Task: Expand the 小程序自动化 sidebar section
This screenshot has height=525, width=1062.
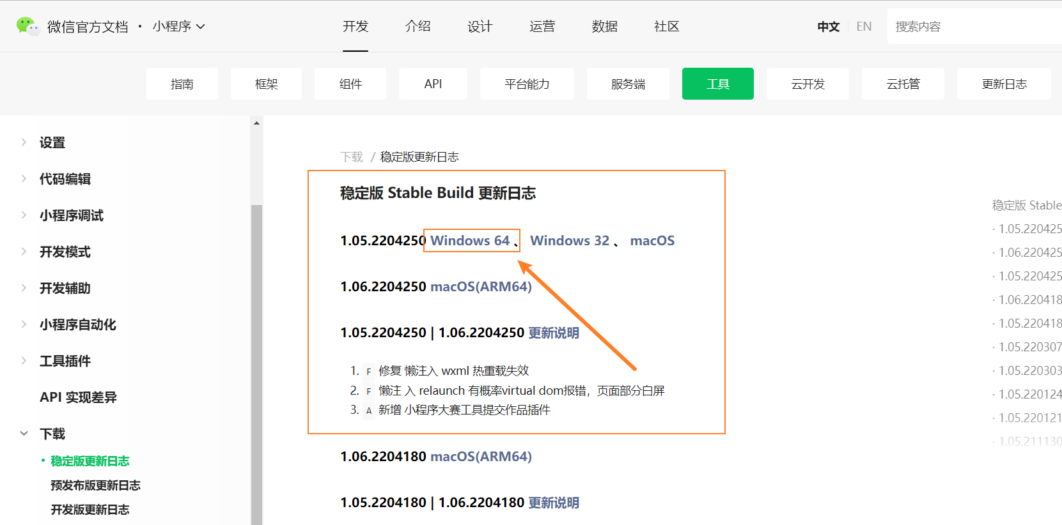Action: 78,324
